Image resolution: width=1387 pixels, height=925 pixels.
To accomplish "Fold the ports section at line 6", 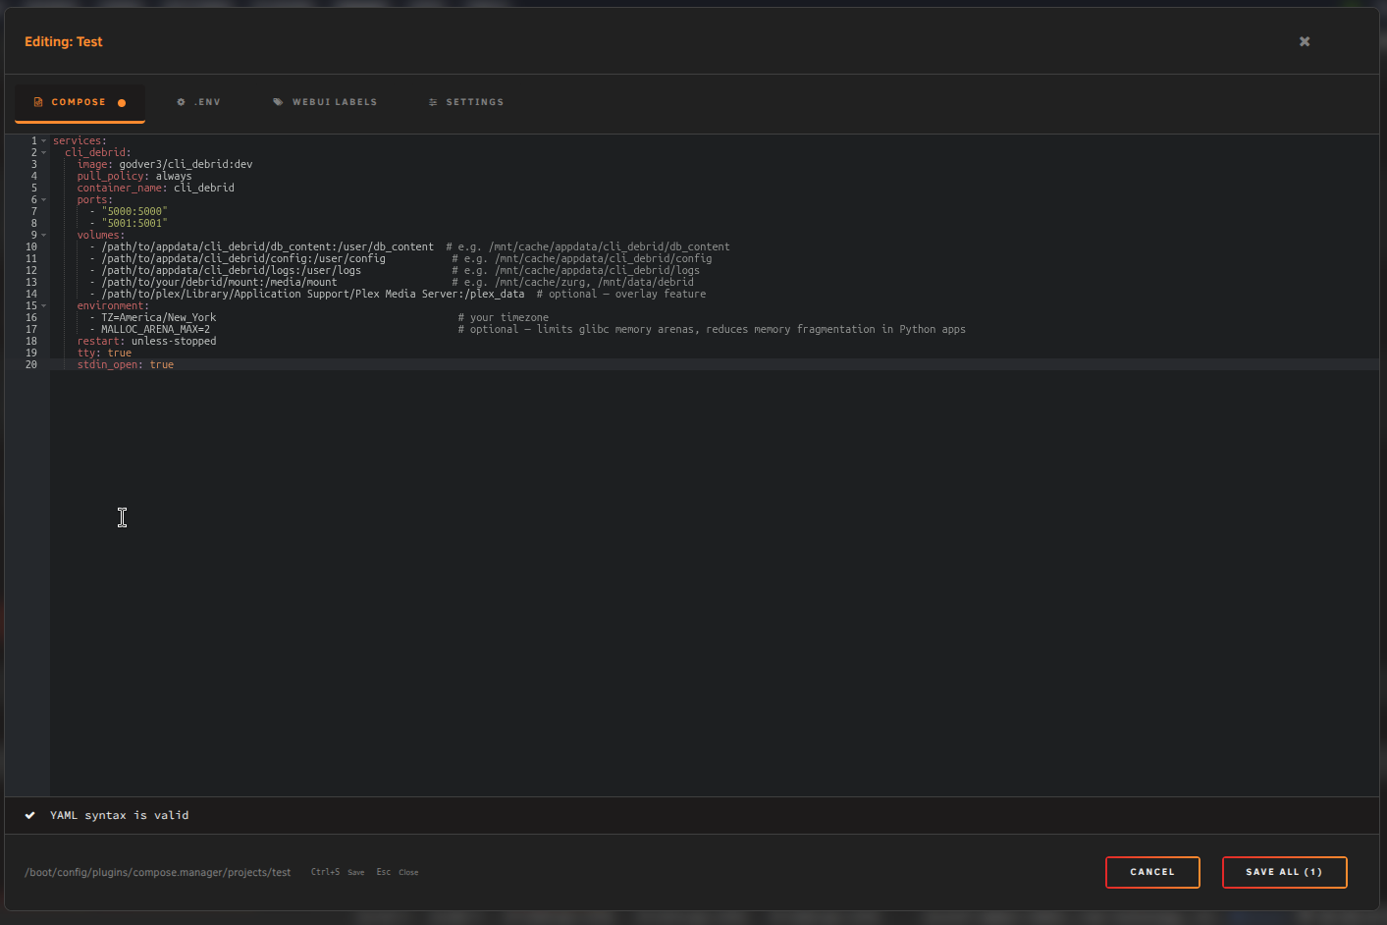I will pyautogui.click(x=43, y=200).
